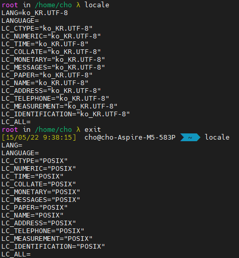Viewport: 239px width, 258px height.
Task: Click the cho@cho-Aspire-M5-583P hostname text
Action: click(x=130, y=138)
